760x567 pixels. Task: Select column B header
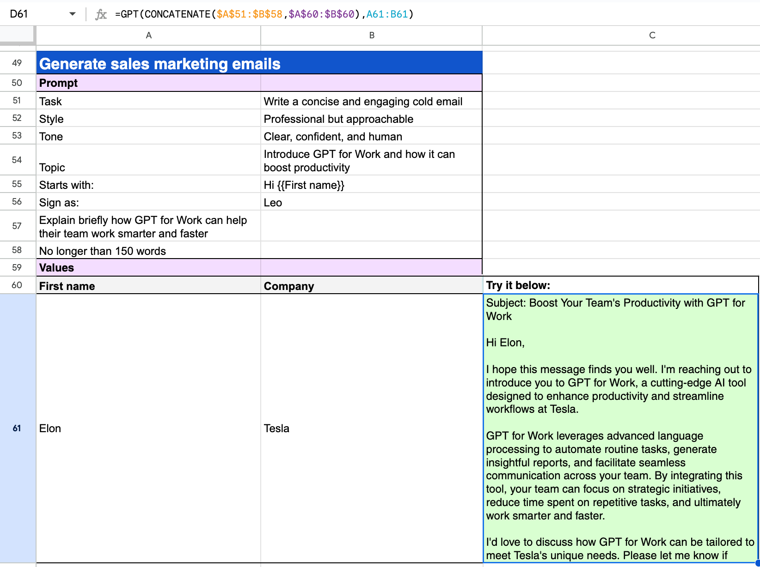click(x=371, y=35)
